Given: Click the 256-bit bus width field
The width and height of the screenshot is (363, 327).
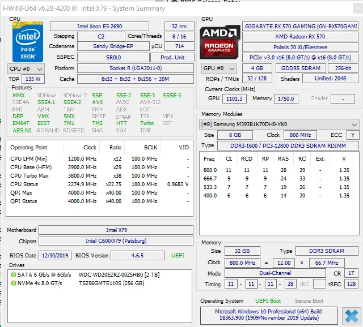Looking at the screenshot, I should (343, 68).
